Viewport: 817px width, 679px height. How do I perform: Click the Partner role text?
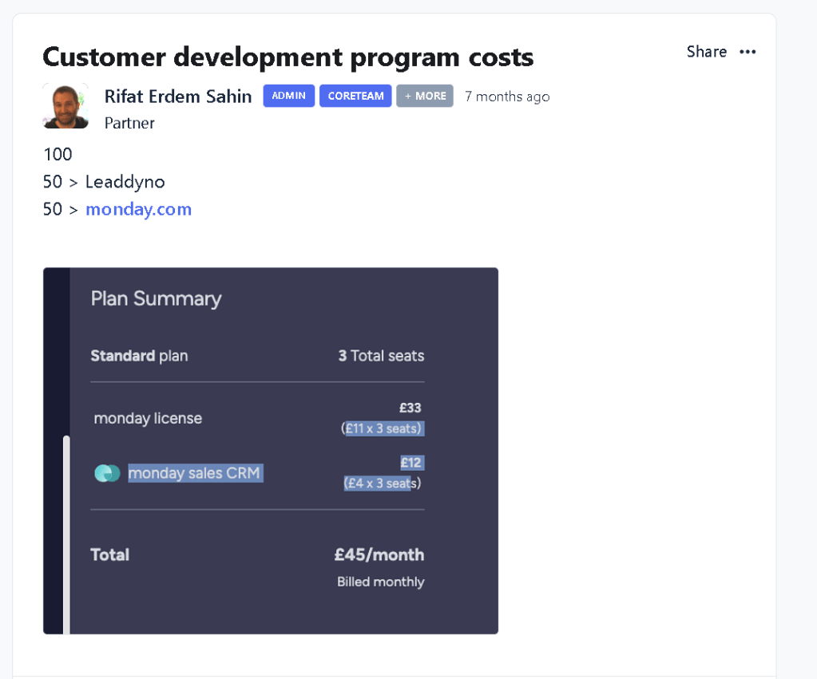click(129, 124)
